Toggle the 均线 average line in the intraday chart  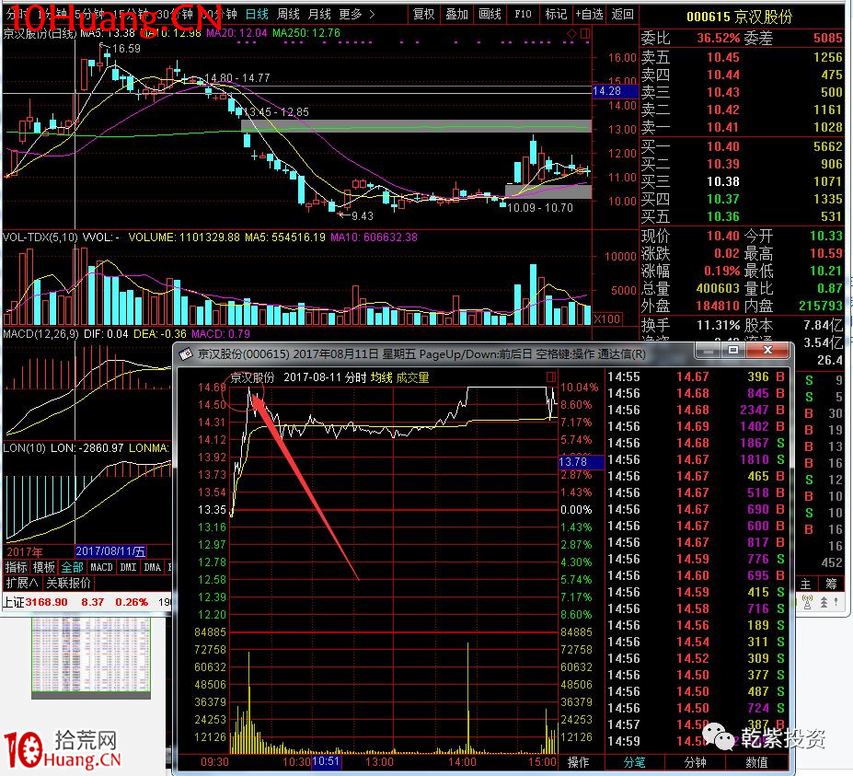point(381,377)
